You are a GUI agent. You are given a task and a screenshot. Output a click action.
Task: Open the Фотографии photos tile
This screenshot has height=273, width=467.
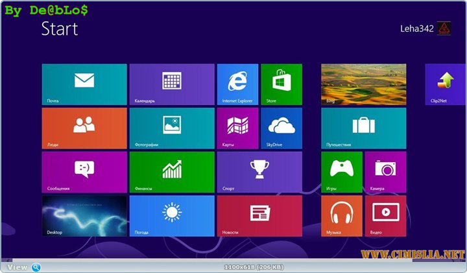point(172,128)
